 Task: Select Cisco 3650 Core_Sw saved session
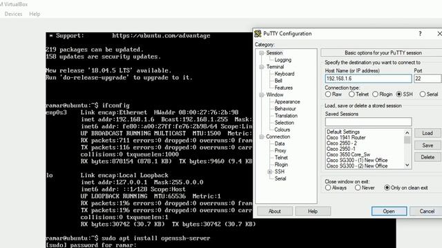(x=348, y=154)
